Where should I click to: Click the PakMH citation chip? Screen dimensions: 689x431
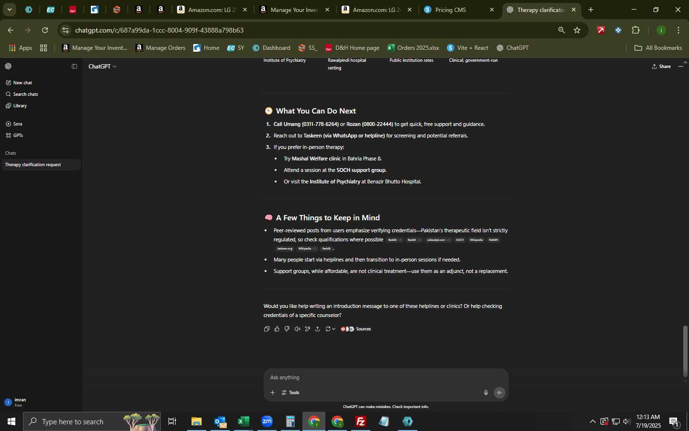pyautogui.click(x=493, y=240)
